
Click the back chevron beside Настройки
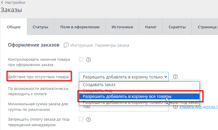[x=2, y=3]
